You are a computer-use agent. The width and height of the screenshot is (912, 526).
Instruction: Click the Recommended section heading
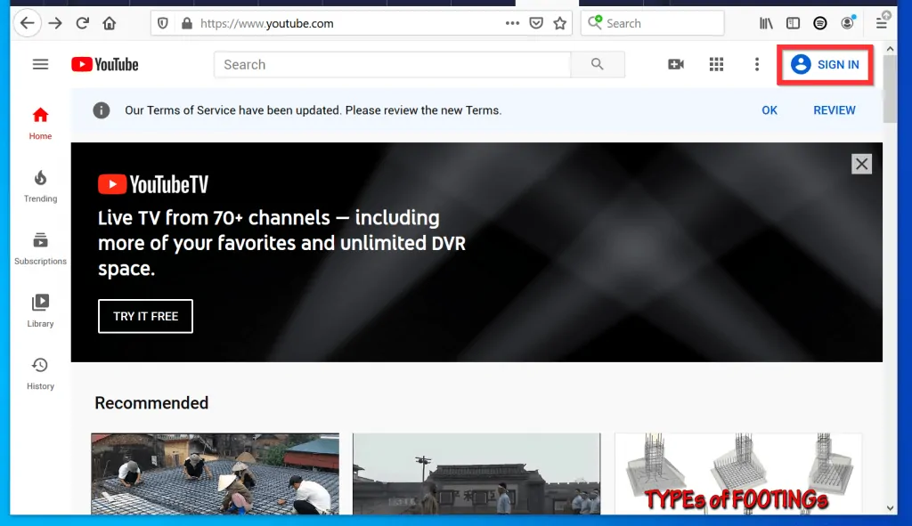click(x=151, y=403)
